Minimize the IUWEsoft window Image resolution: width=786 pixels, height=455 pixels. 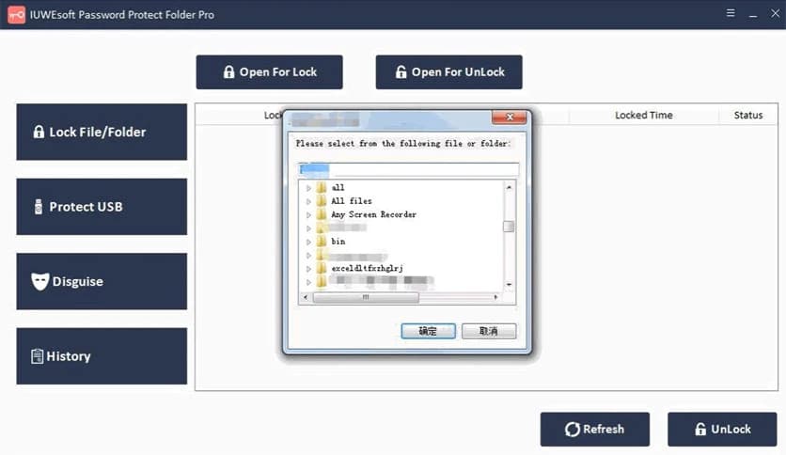(x=753, y=14)
